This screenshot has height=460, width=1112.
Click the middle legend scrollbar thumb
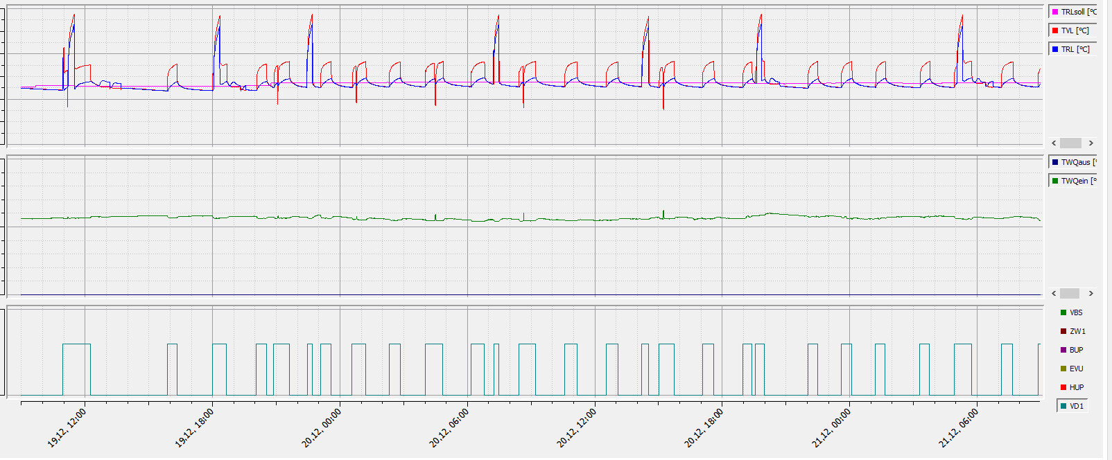pyautogui.click(x=1070, y=293)
